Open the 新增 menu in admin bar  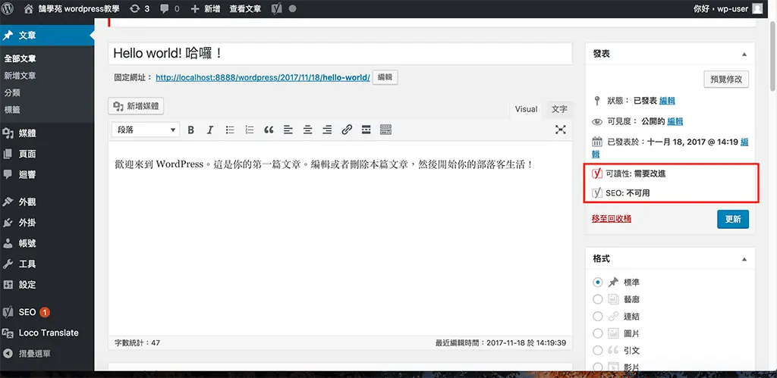[205, 8]
